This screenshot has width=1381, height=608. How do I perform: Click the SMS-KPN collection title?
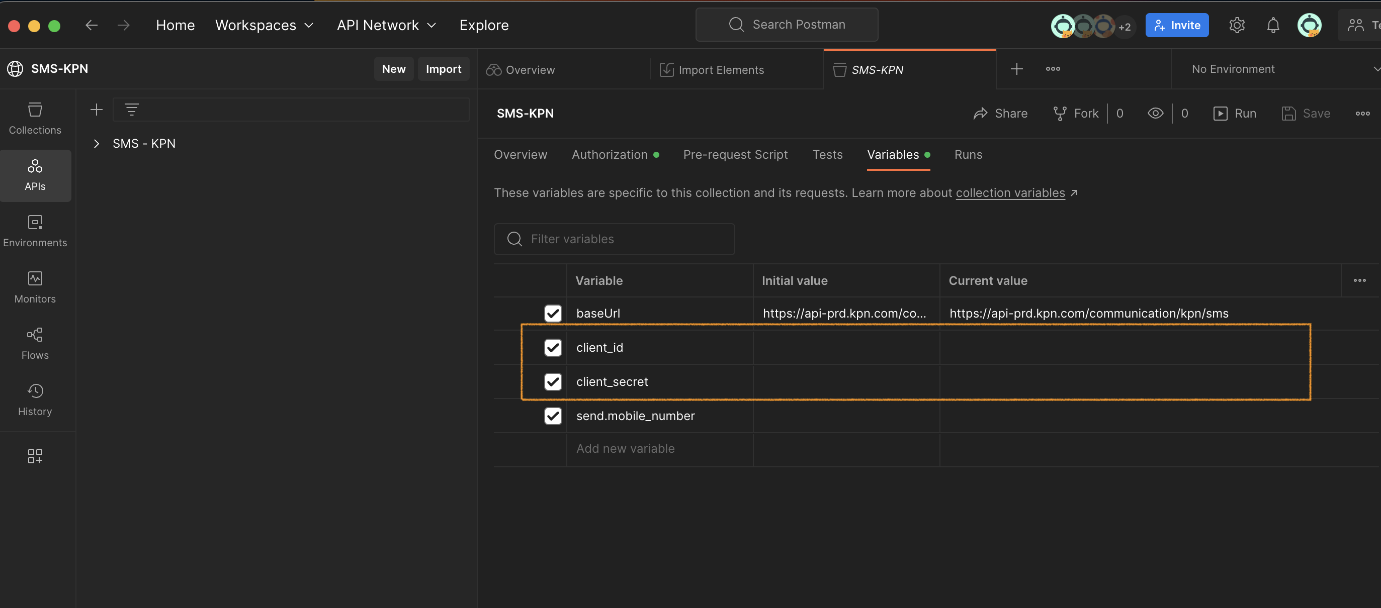pyautogui.click(x=525, y=113)
